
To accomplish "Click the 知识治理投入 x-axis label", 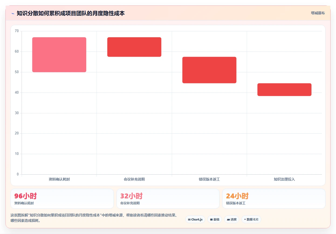I will [x=284, y=179].
